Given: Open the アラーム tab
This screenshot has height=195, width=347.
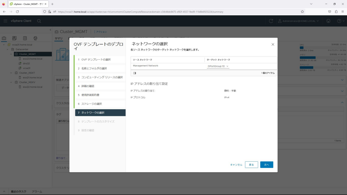Looking at the screenshot, I should click(37, 192).
